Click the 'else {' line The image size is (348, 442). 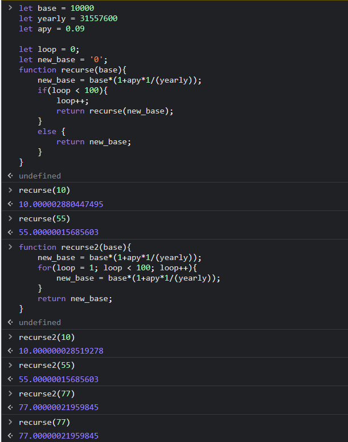click(x=51, y=132)
